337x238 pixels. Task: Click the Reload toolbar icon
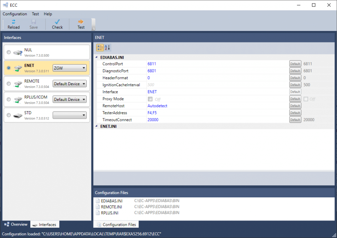pyautogui.click(x=14, y=22)
